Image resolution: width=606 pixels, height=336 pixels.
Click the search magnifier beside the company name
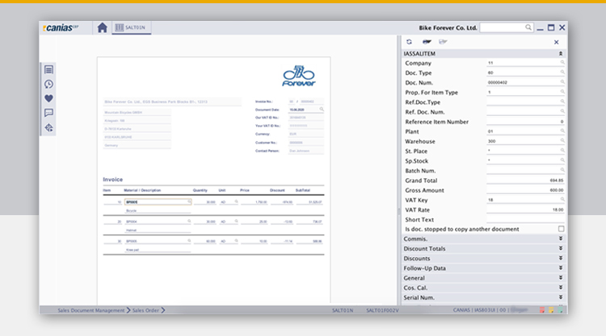click(x=528, y=27)
